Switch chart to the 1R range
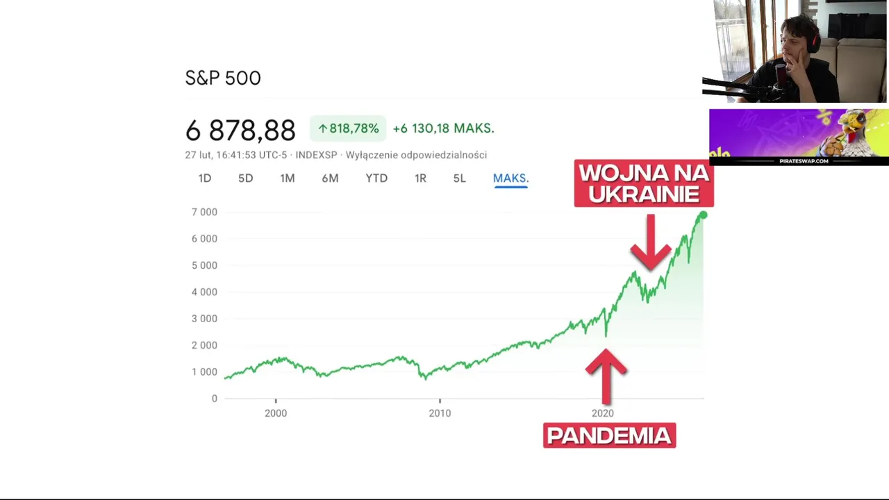This screenshot has width=889, height=500. (420, 178)
